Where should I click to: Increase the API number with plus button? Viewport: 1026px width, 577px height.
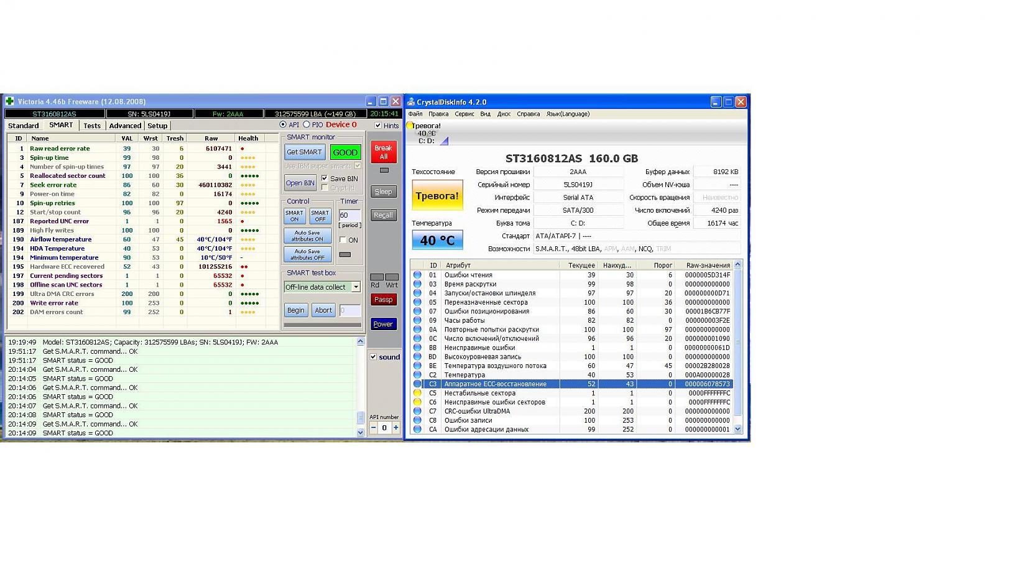point(395,428)
